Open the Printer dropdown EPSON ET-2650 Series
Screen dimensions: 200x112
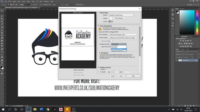pyautogui.click(x=122, y=15)
